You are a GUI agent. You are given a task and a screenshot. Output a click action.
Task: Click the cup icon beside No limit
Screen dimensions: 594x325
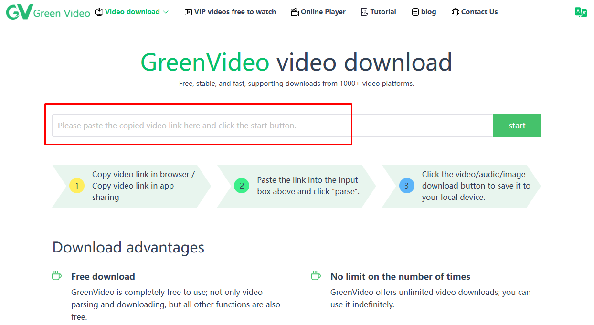(316, 276)
